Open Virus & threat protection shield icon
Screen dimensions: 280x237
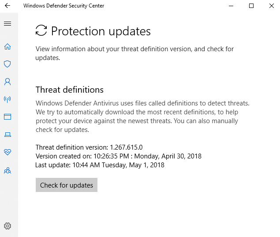click(x=7, y=64)
